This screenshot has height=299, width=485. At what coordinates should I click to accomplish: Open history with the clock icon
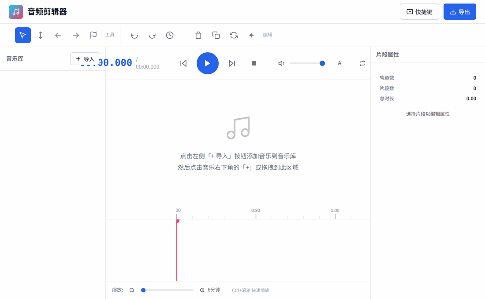[x=169, y=35]
